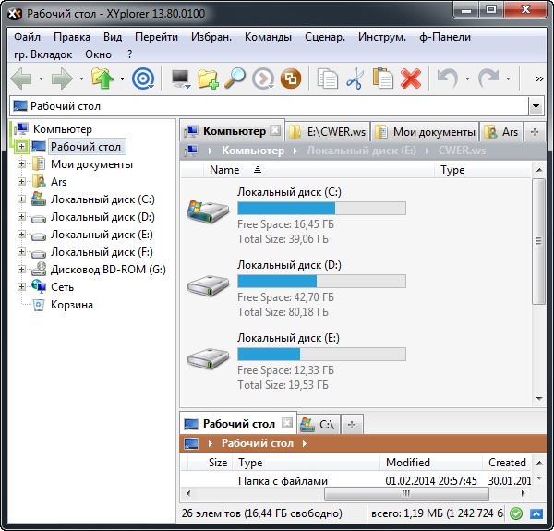
Task: Click the red X Delete icon
Action: (410, 79)
